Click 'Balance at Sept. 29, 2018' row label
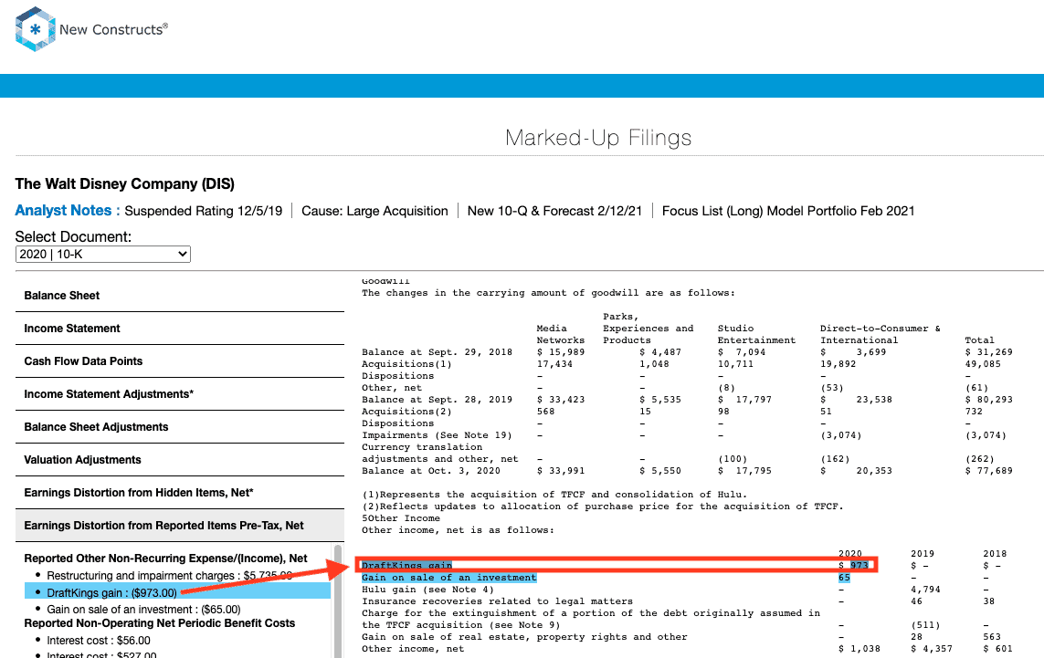This screenshot has width=1044, height=658. click(438, 352)
